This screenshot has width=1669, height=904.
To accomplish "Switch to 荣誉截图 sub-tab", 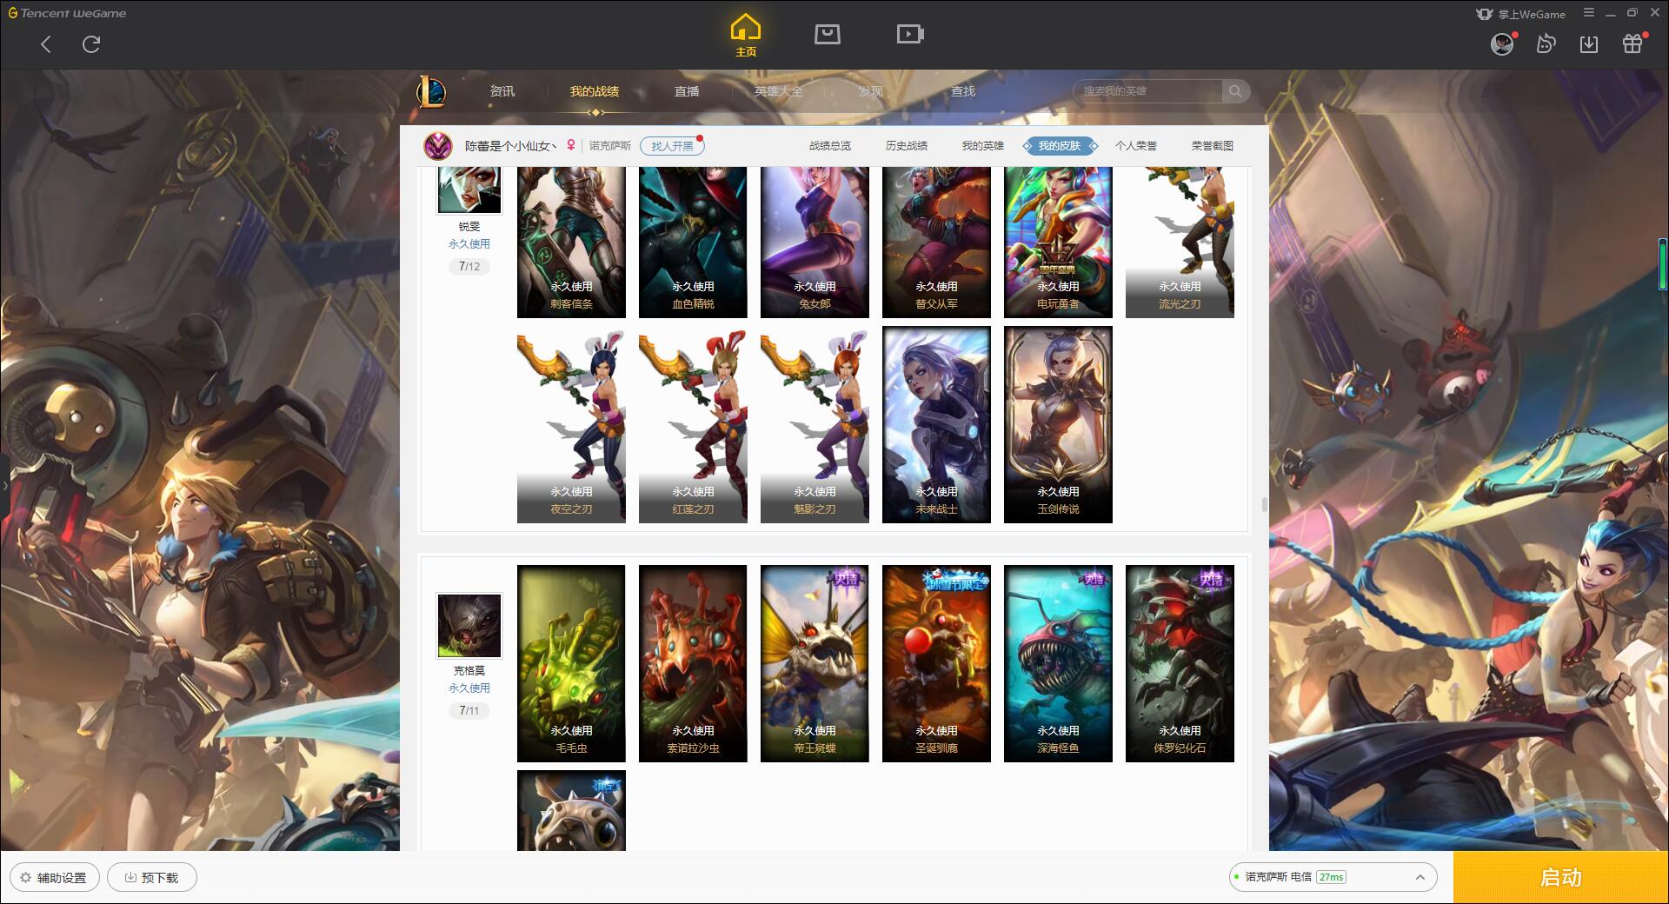I will click(x=1213, y=146).
